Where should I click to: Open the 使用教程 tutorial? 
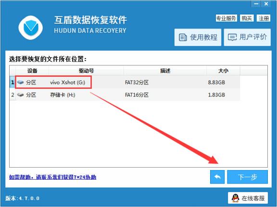[198, 37]
